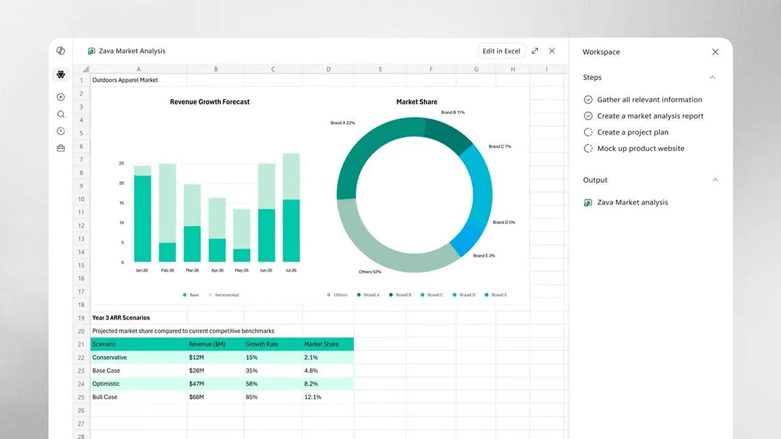This screenshot has height=439, width=781.
Task: Select row 1 header
Action: coord(82,80)
